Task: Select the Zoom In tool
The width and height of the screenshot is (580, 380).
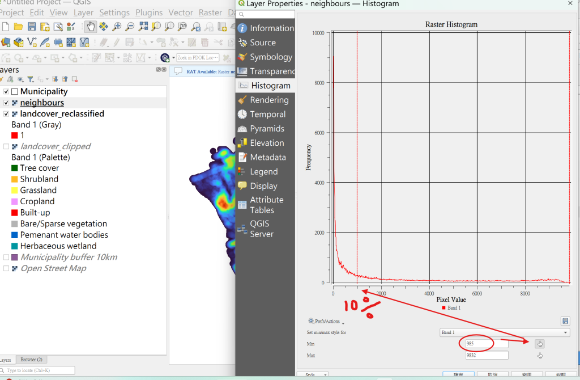Action: point(117,27)
